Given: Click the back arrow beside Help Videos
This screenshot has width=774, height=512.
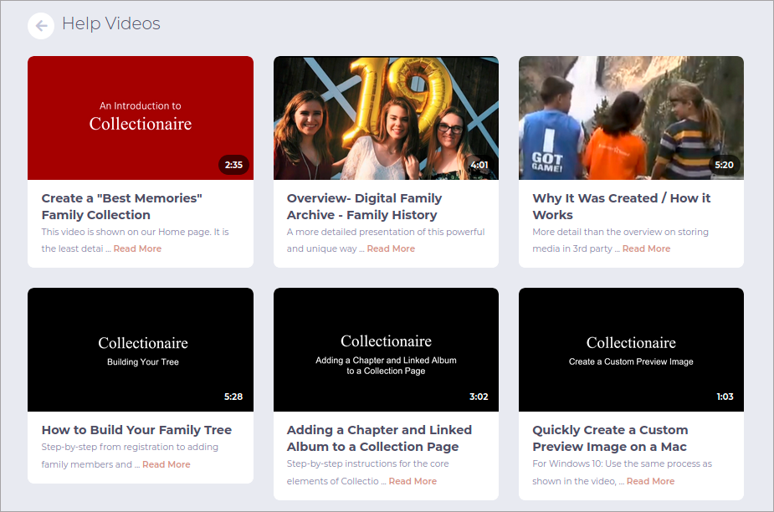Looking at the screenshot, I should 41,26.
